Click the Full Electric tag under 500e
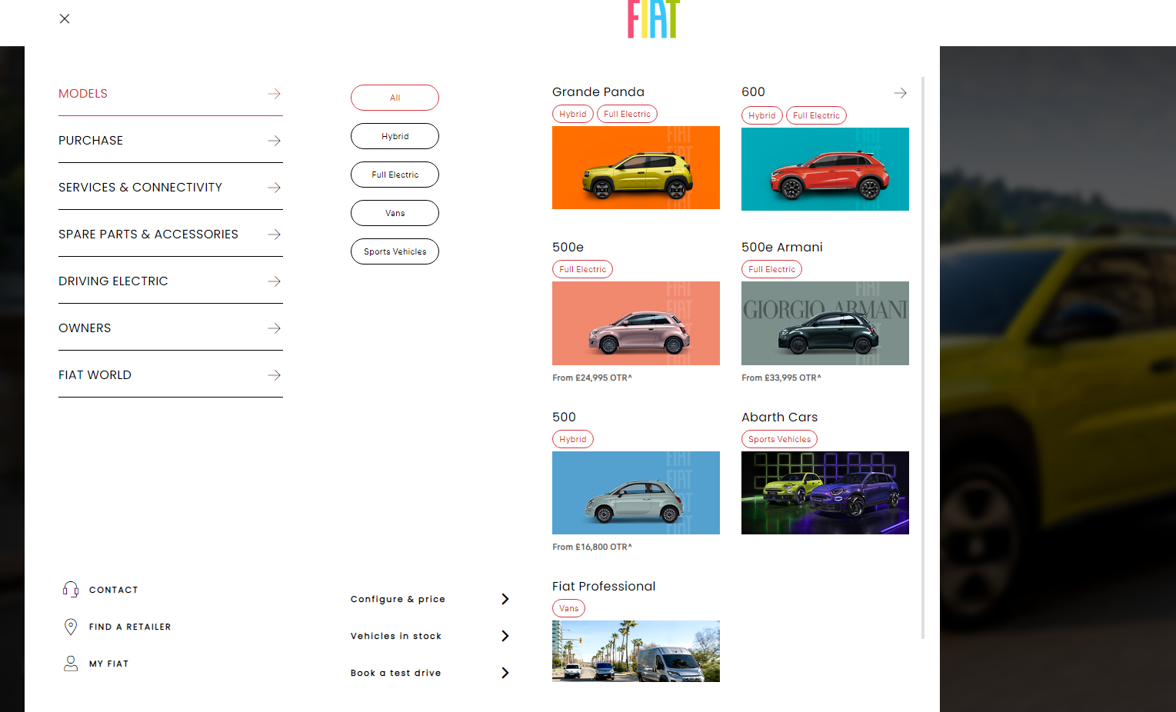The width and height of the screenshot is (1176, 712). click(582, 269)
